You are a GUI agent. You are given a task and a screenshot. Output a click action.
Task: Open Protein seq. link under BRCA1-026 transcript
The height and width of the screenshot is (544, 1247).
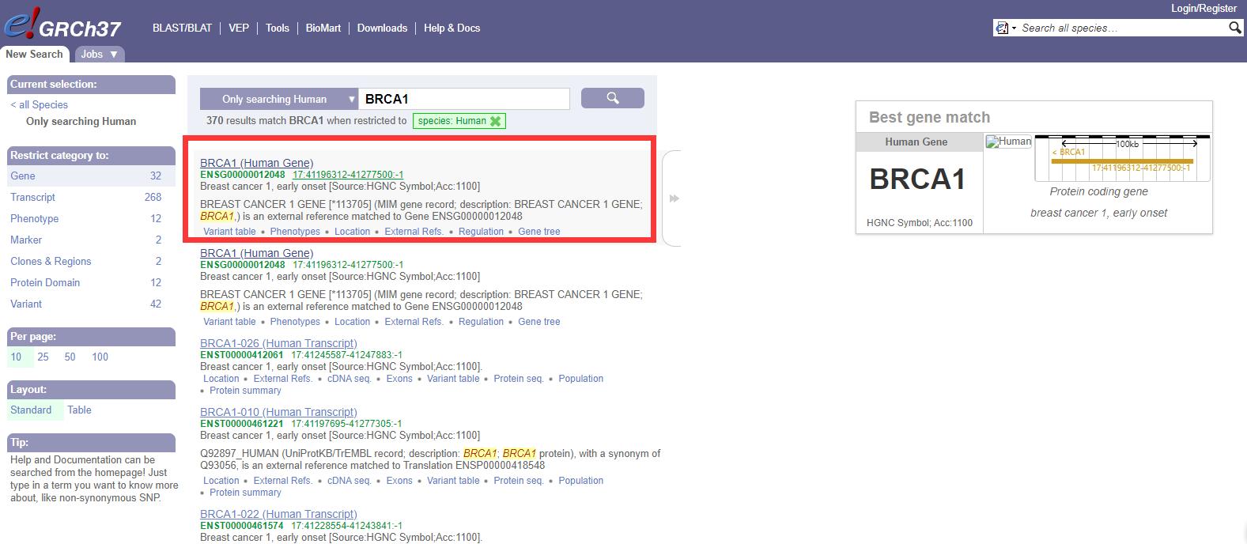[x=519, y=379]
